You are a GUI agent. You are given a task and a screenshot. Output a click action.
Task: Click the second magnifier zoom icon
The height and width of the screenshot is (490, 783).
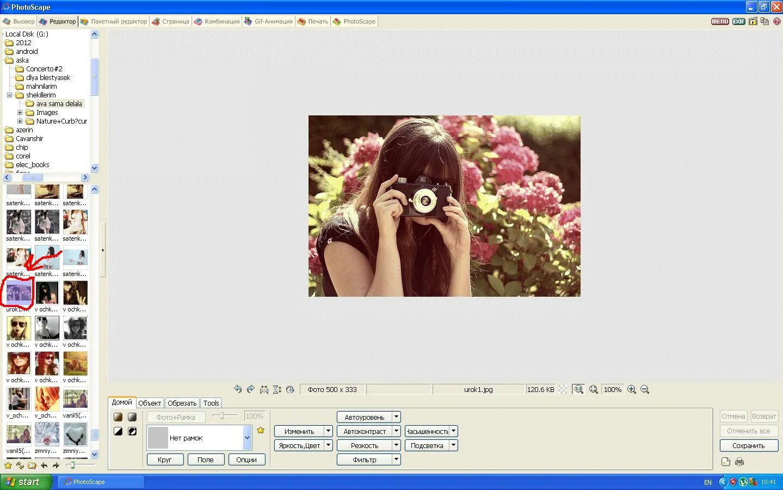(x=594, y=389)
